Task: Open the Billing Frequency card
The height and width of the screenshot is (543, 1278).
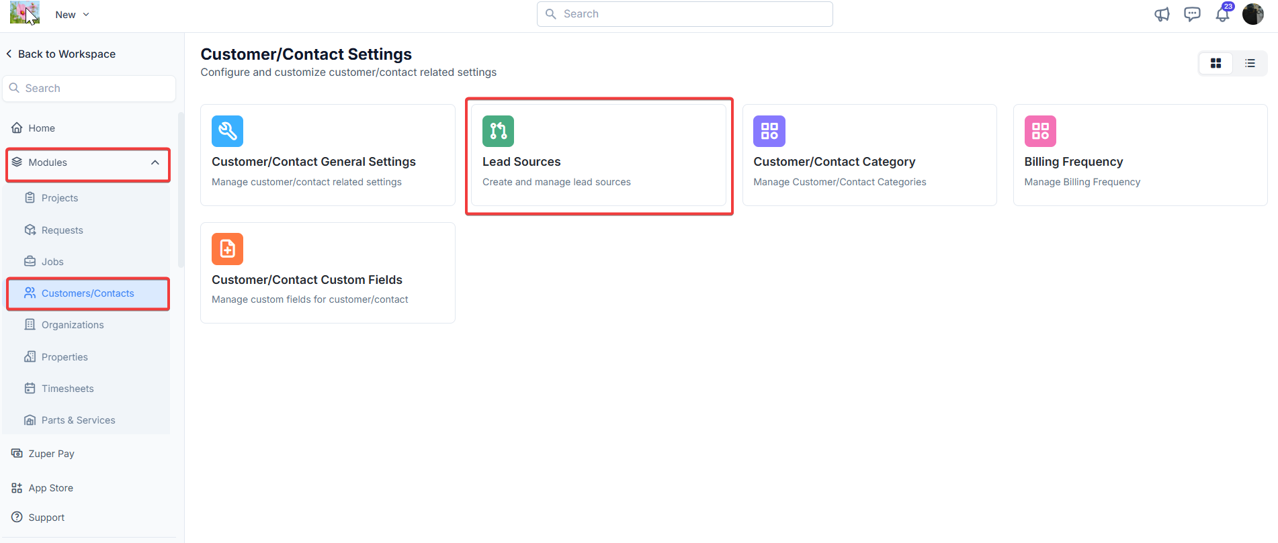Action: (1140, 155)
